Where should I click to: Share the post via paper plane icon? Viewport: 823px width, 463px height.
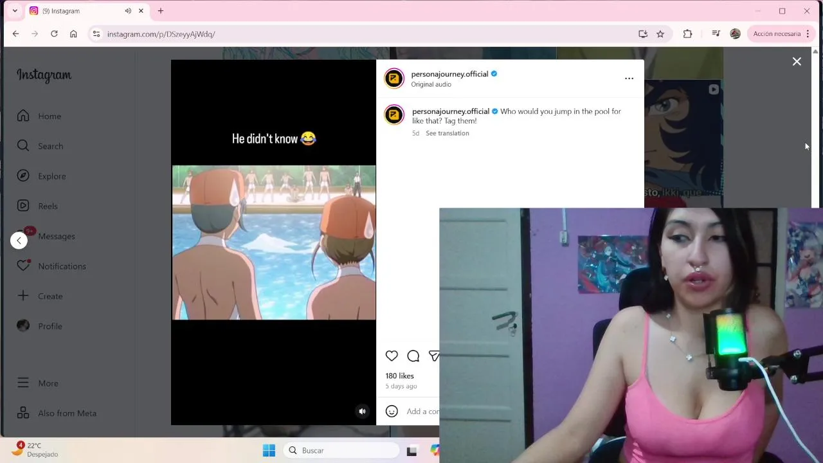point(434,356)
